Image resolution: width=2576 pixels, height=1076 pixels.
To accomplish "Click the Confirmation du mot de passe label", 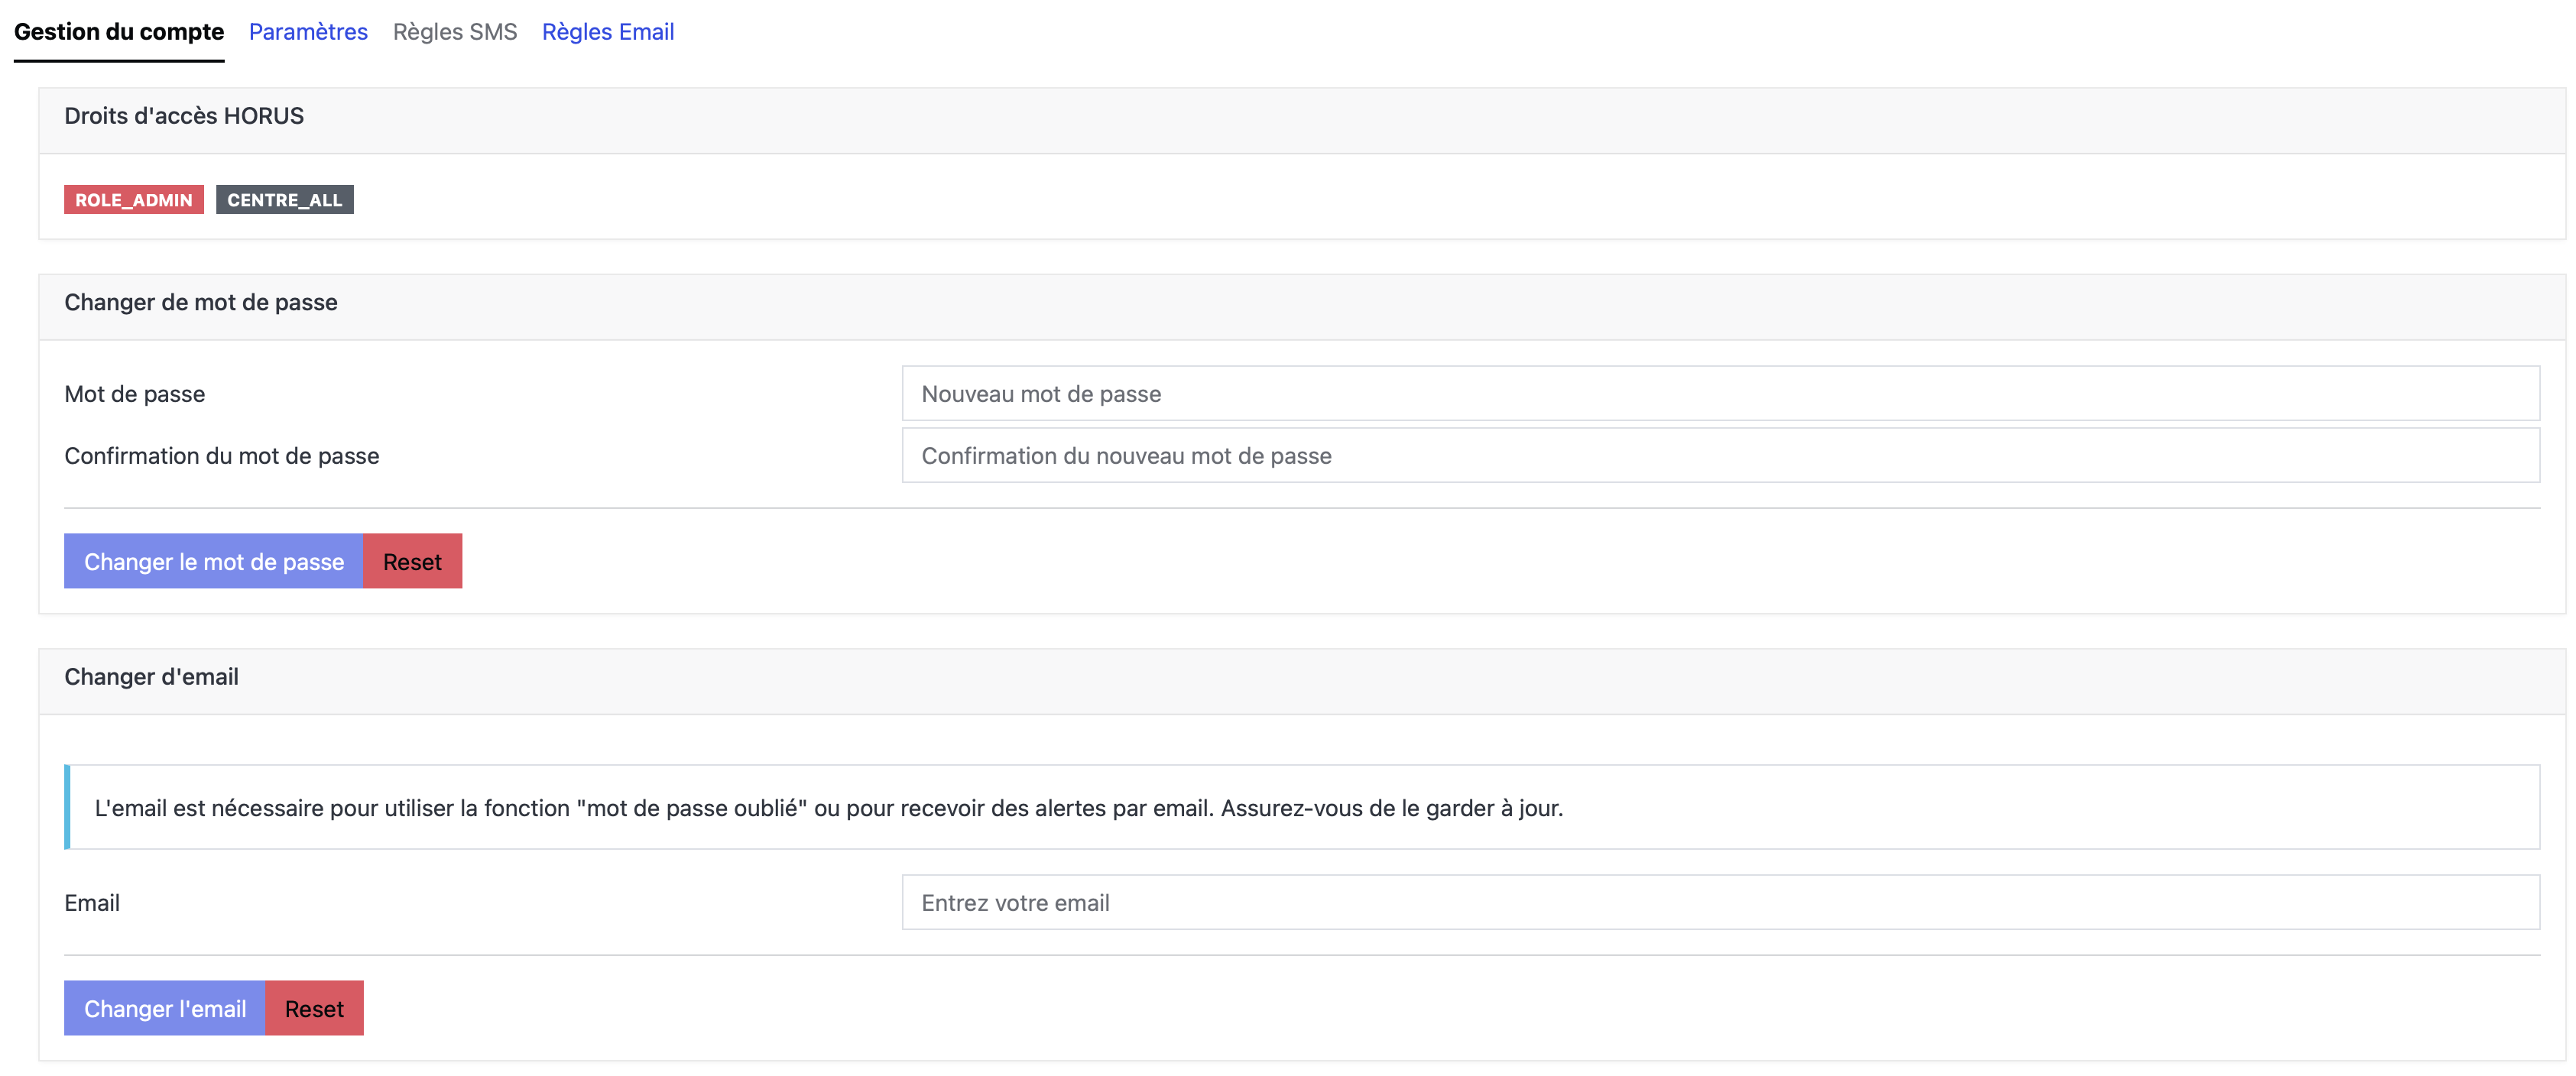I will (x=222, y=455).
